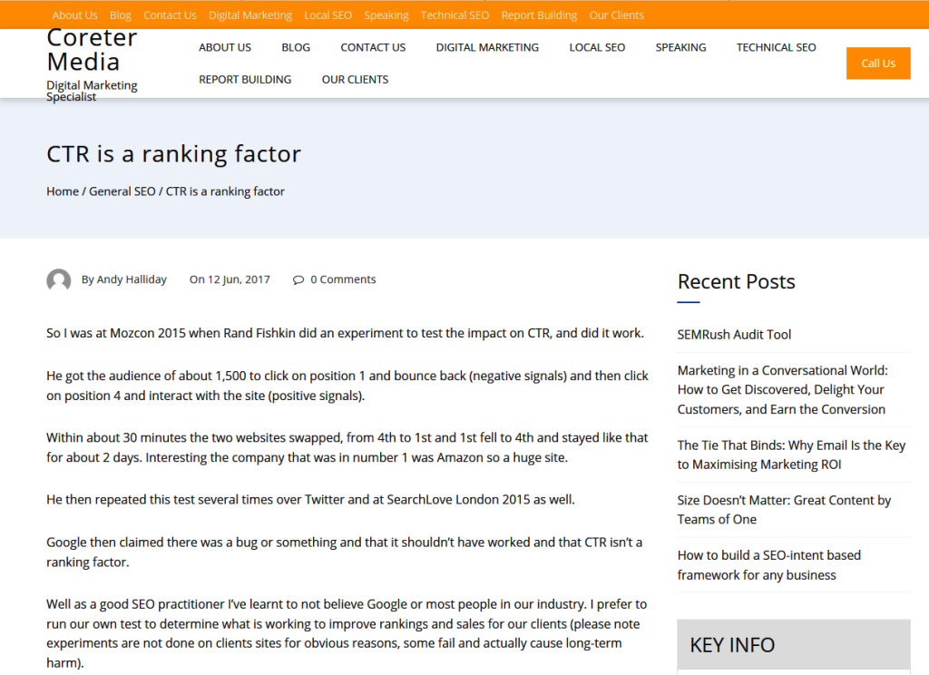Open the SEO-intent framework article
929x675 pixels.
(769, 564)
